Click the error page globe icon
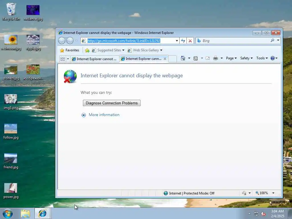 [x=70, y=76]
